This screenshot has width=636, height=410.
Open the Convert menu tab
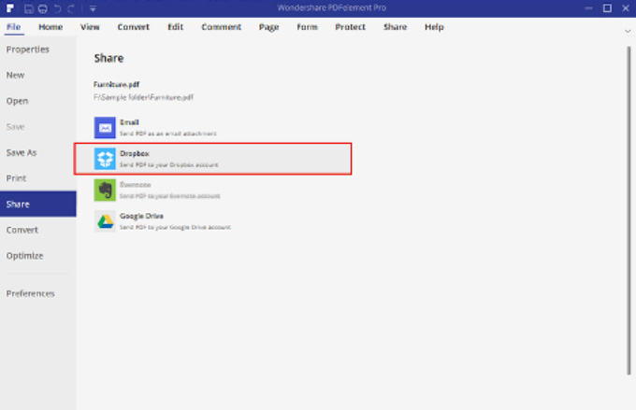tap(133, 27)
